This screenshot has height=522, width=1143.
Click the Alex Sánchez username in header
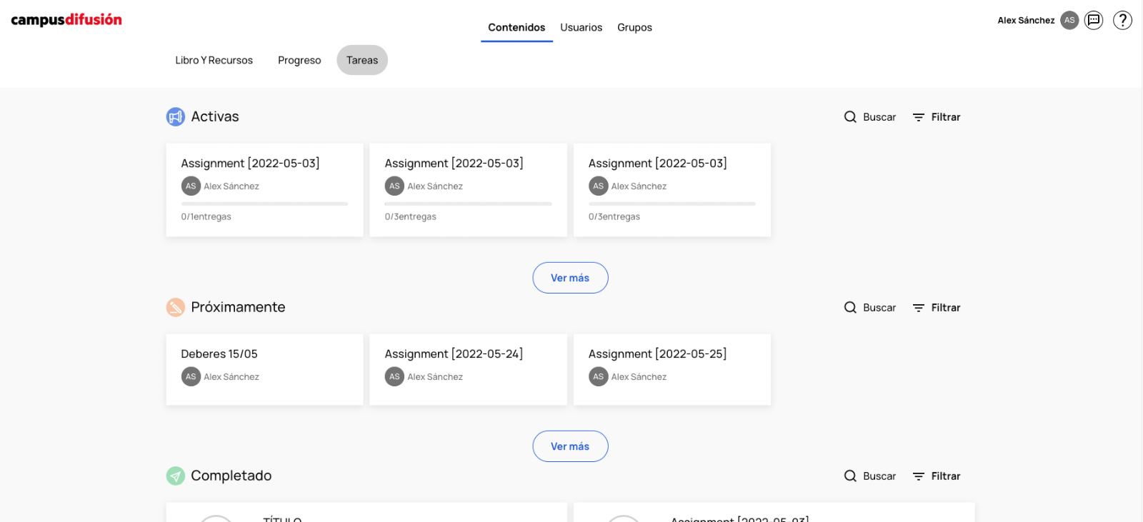1026,21
